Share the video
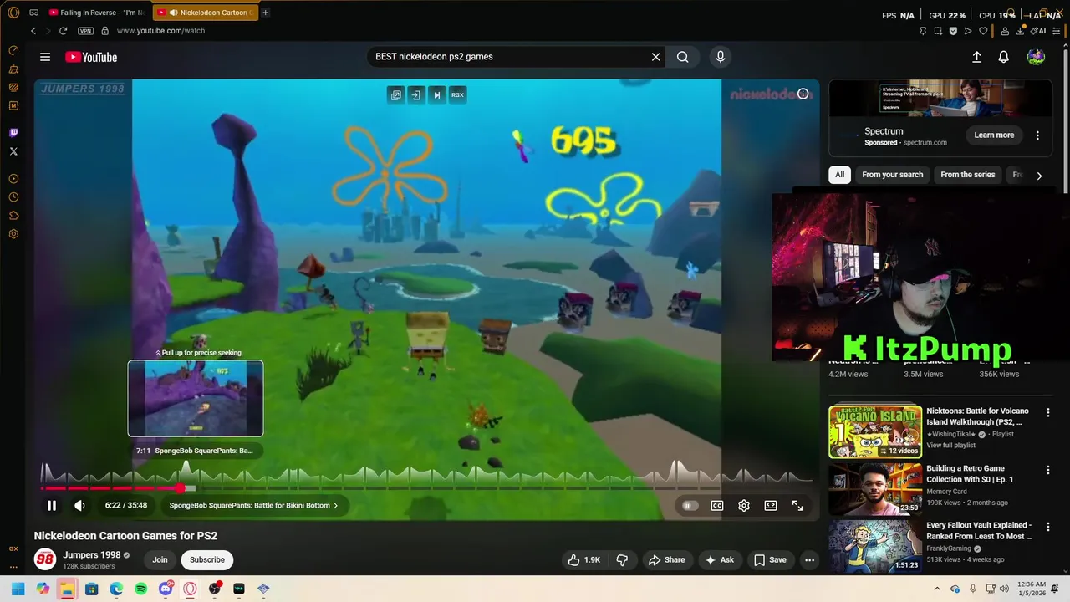The height and width of the screenshot is (602, 1070). point(667,559)
